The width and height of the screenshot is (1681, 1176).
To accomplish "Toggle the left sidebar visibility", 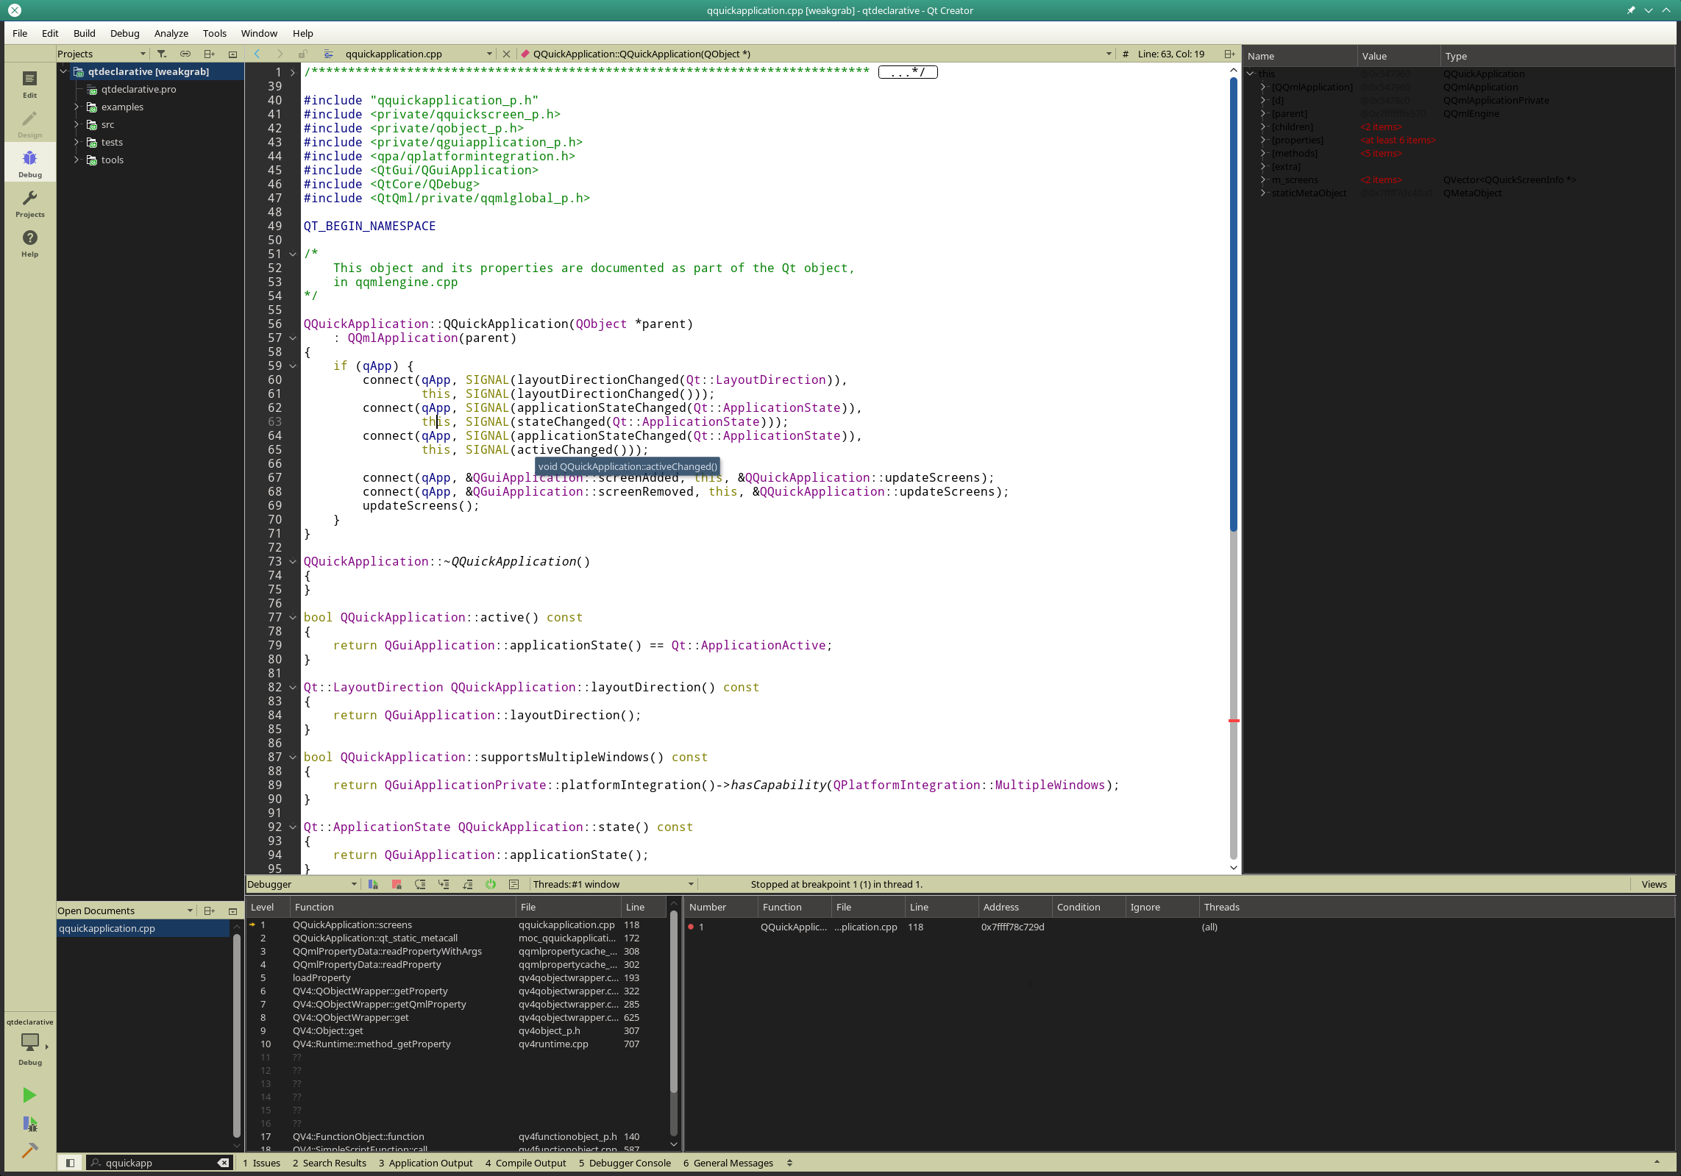I will coord(70,1163).
